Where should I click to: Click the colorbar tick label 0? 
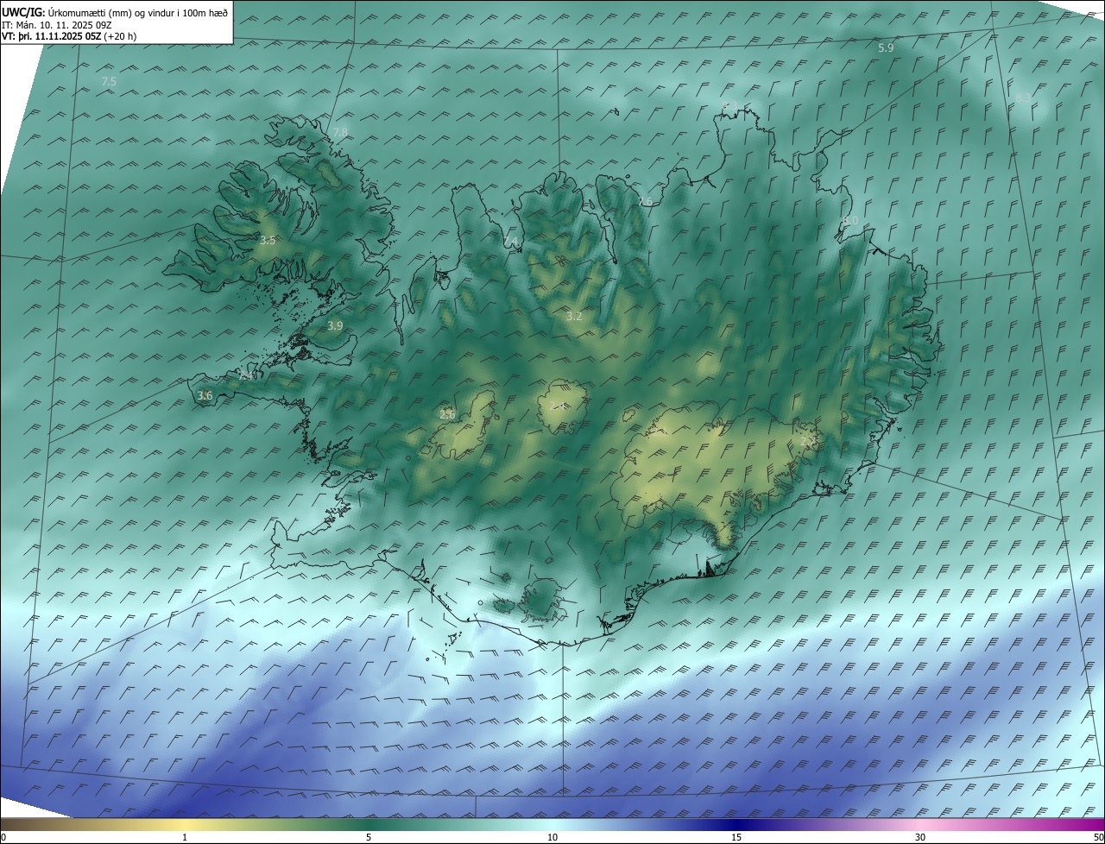pyautogui.click(x=3, y=837)
